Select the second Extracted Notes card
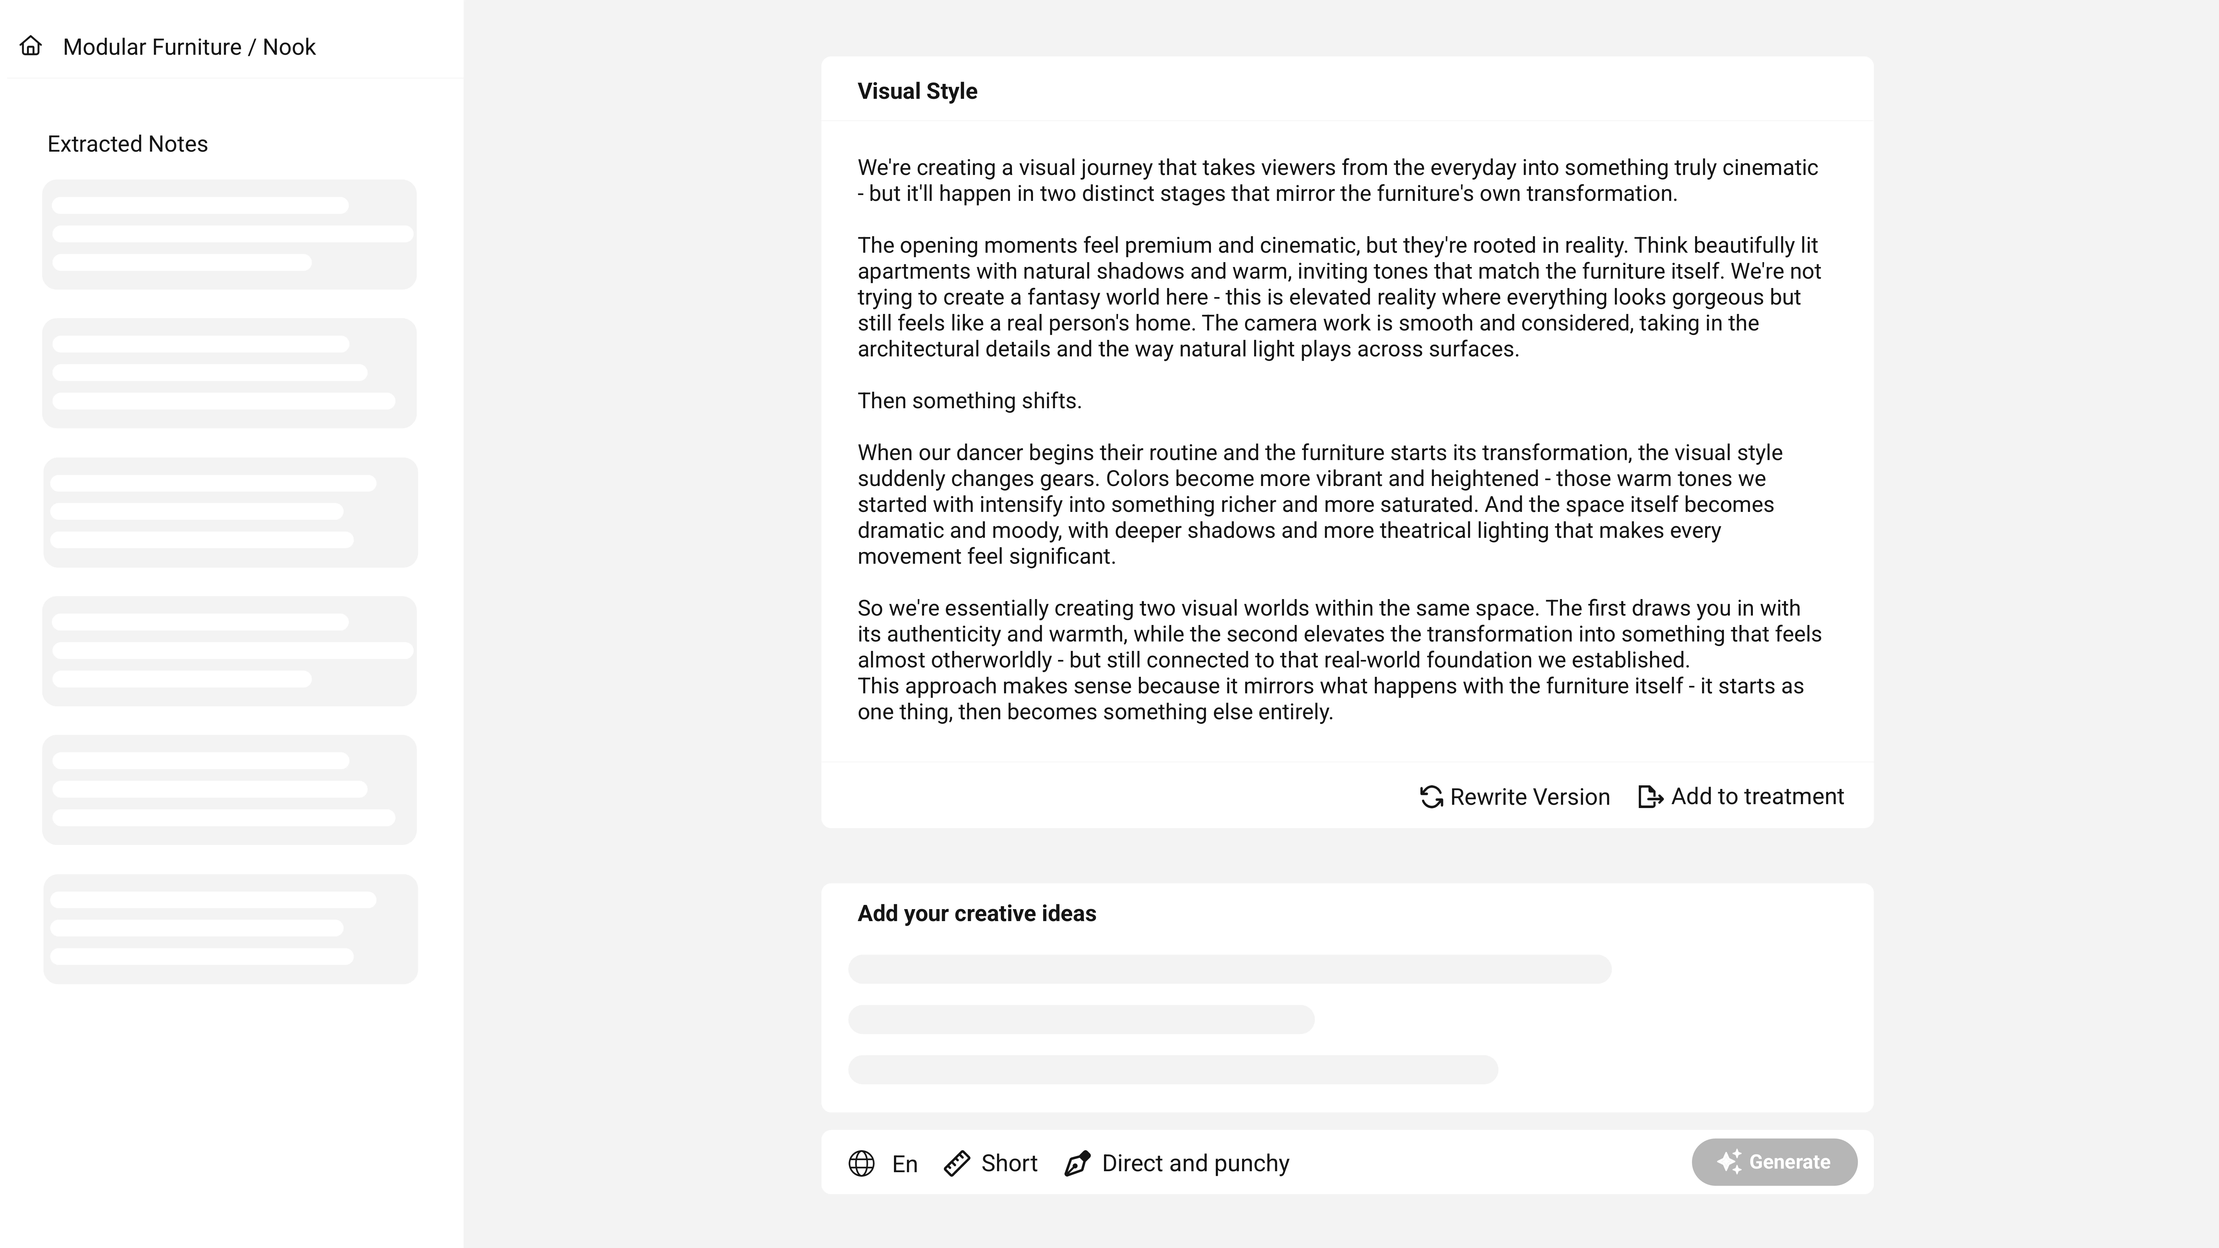 click(229, 373)
